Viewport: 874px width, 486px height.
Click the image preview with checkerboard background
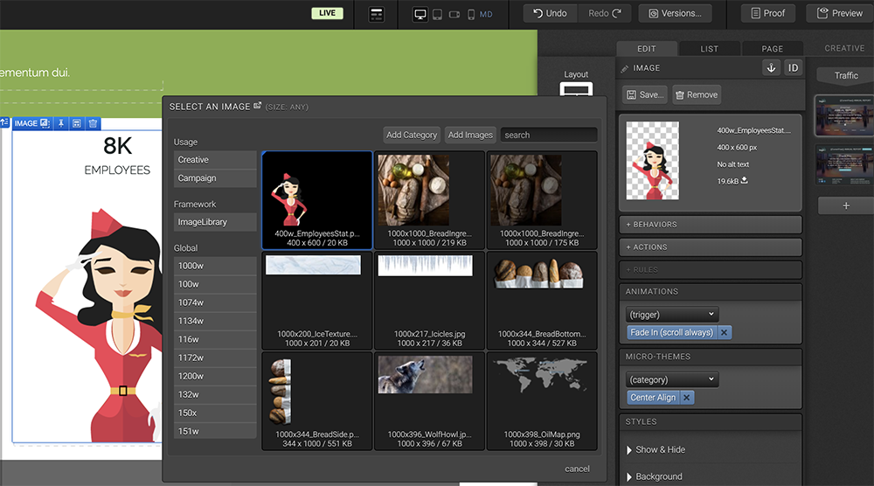coord(653,161)
